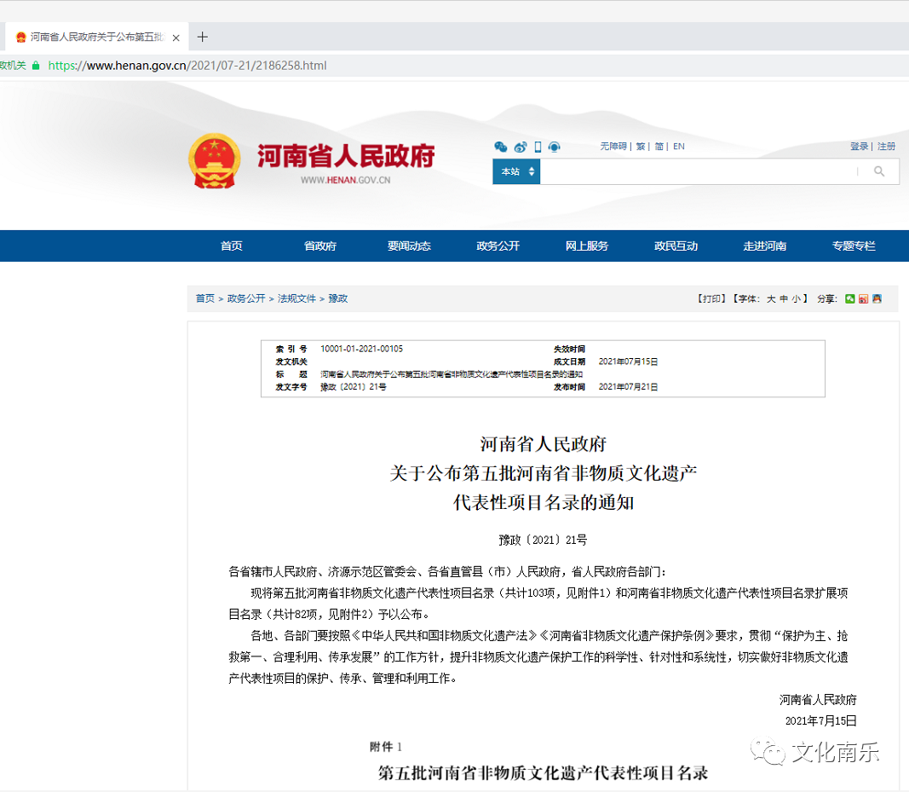909x792 pixels.
Task: Share the article to WeChat
Action: (x=849, y=298)
